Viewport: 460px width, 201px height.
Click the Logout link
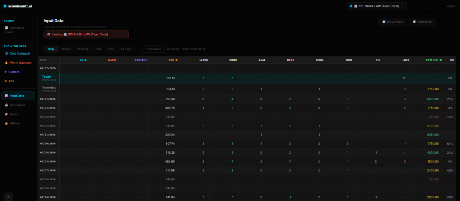[451, 6]
